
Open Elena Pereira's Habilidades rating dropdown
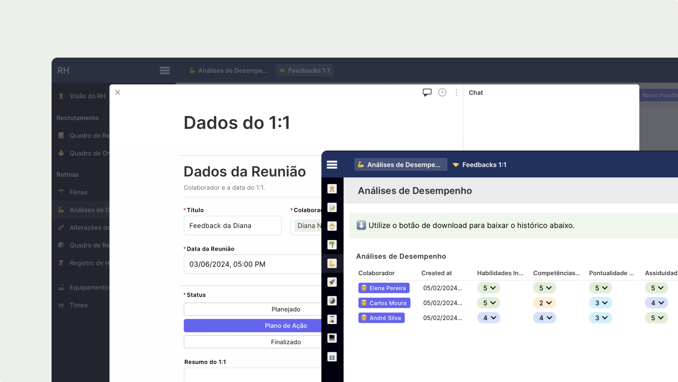488,288
